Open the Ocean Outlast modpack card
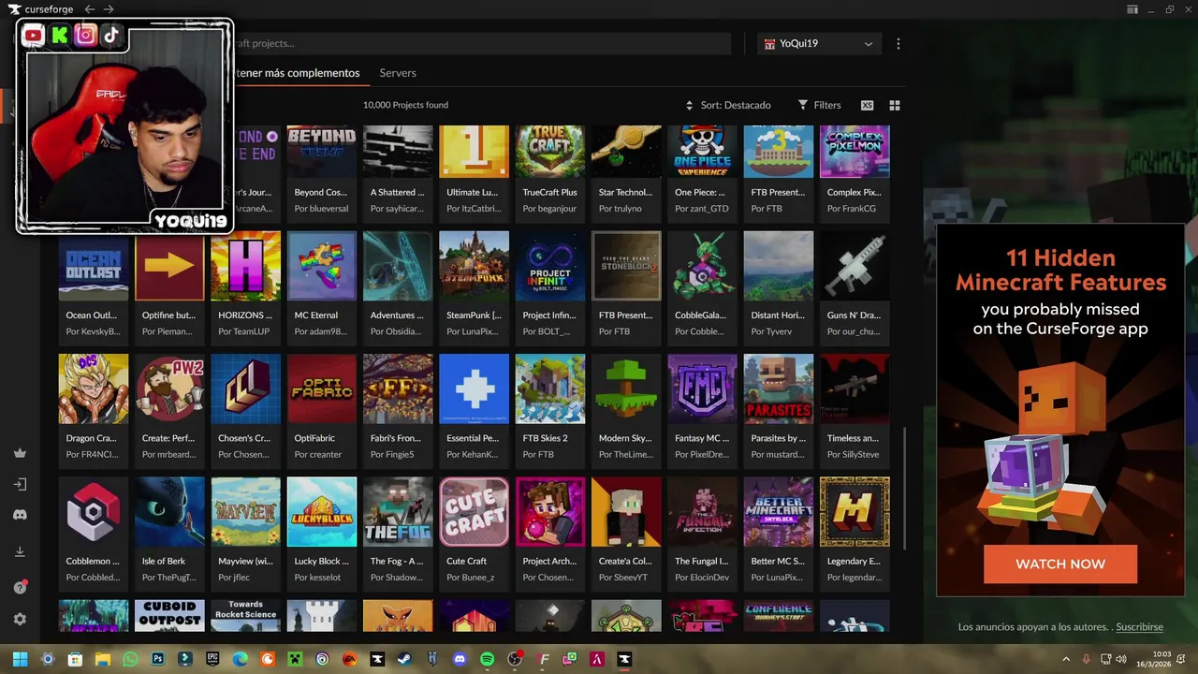The height and width of the screenshot is (674, 1198). click(x=94, y=287)
